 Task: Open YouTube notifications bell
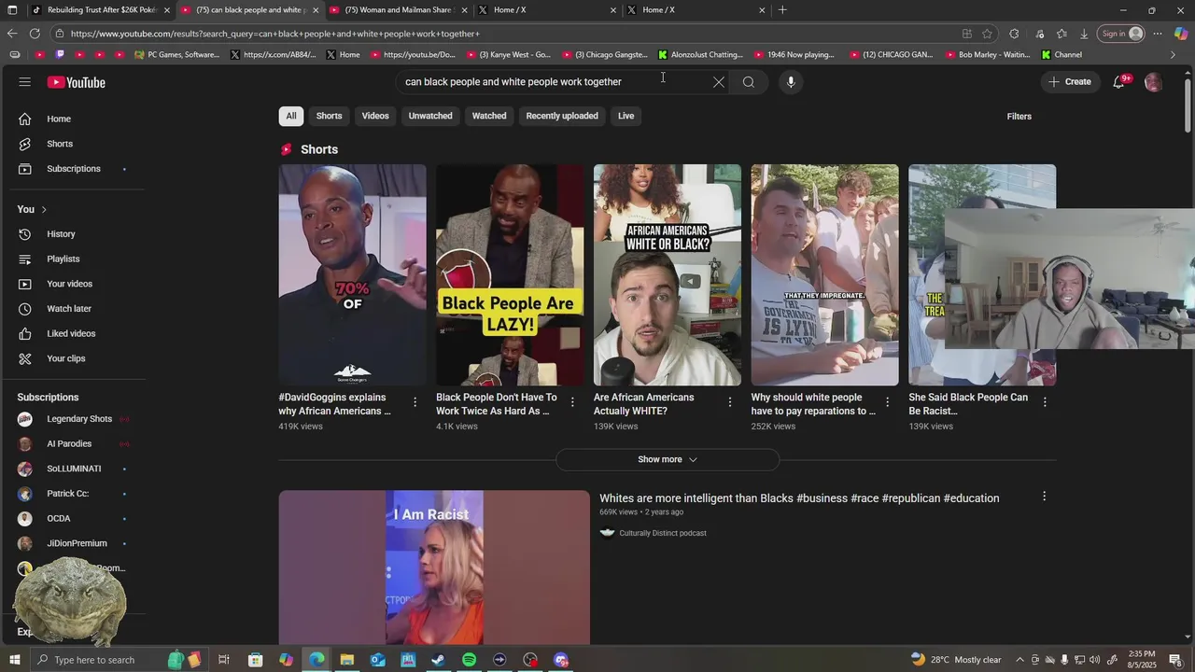[x=1119, y=82]
